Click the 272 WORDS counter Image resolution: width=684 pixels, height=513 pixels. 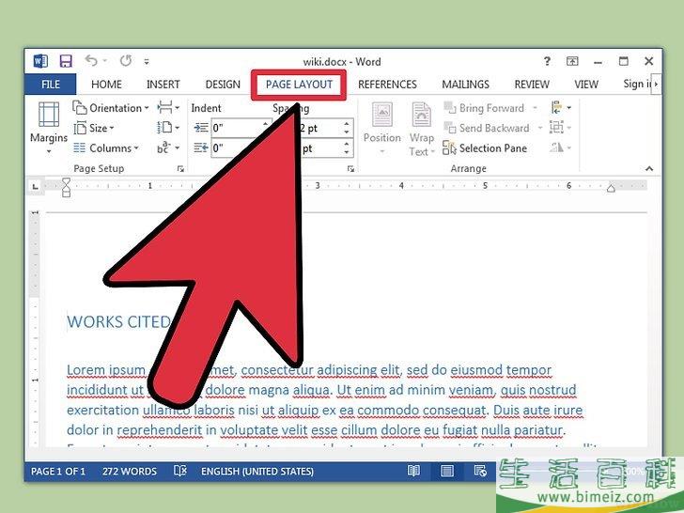(130, 472)
